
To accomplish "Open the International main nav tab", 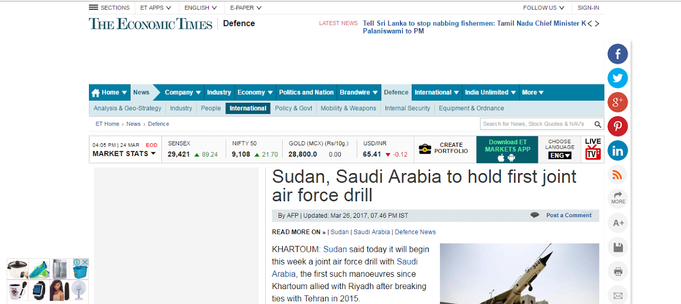I will [437, 92].
